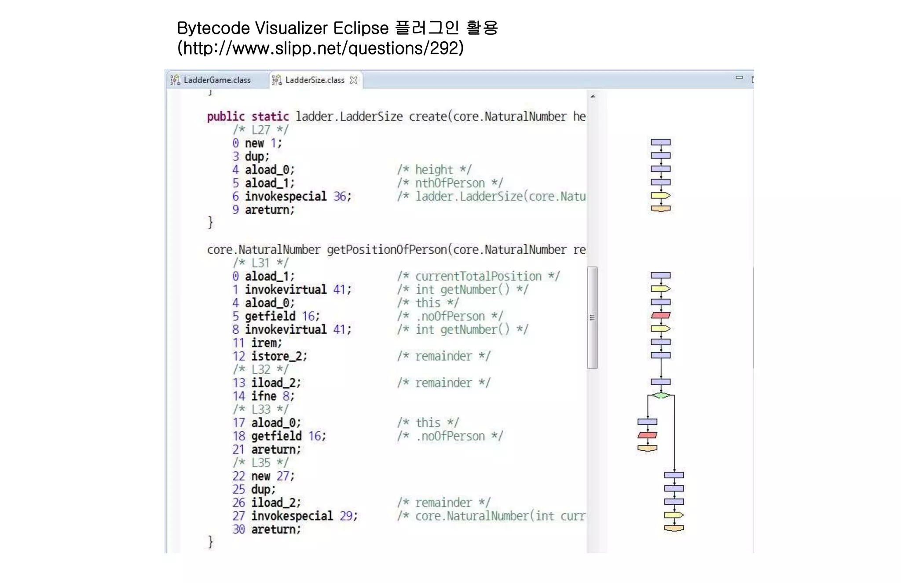Click the 'invokespecial 29;' instruction
This screenshot has height=583, width=901.
(x=295, y=516)
